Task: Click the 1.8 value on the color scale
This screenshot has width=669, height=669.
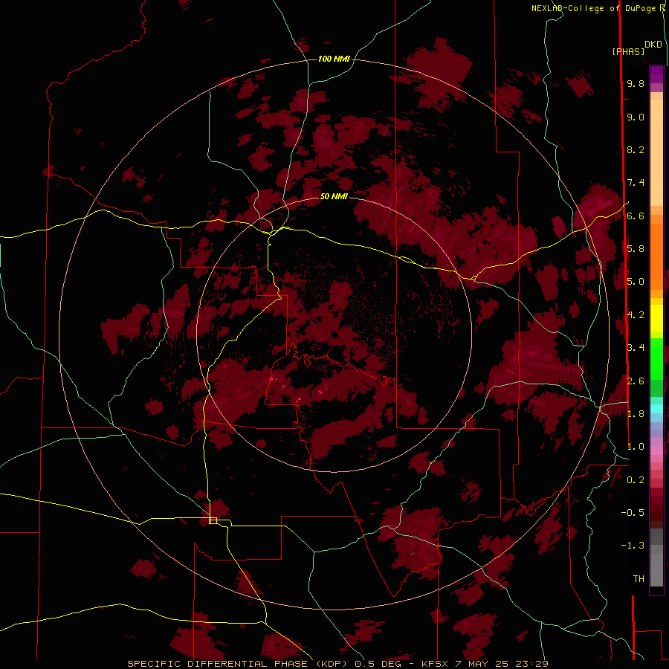Action: [x=636, y=414]
